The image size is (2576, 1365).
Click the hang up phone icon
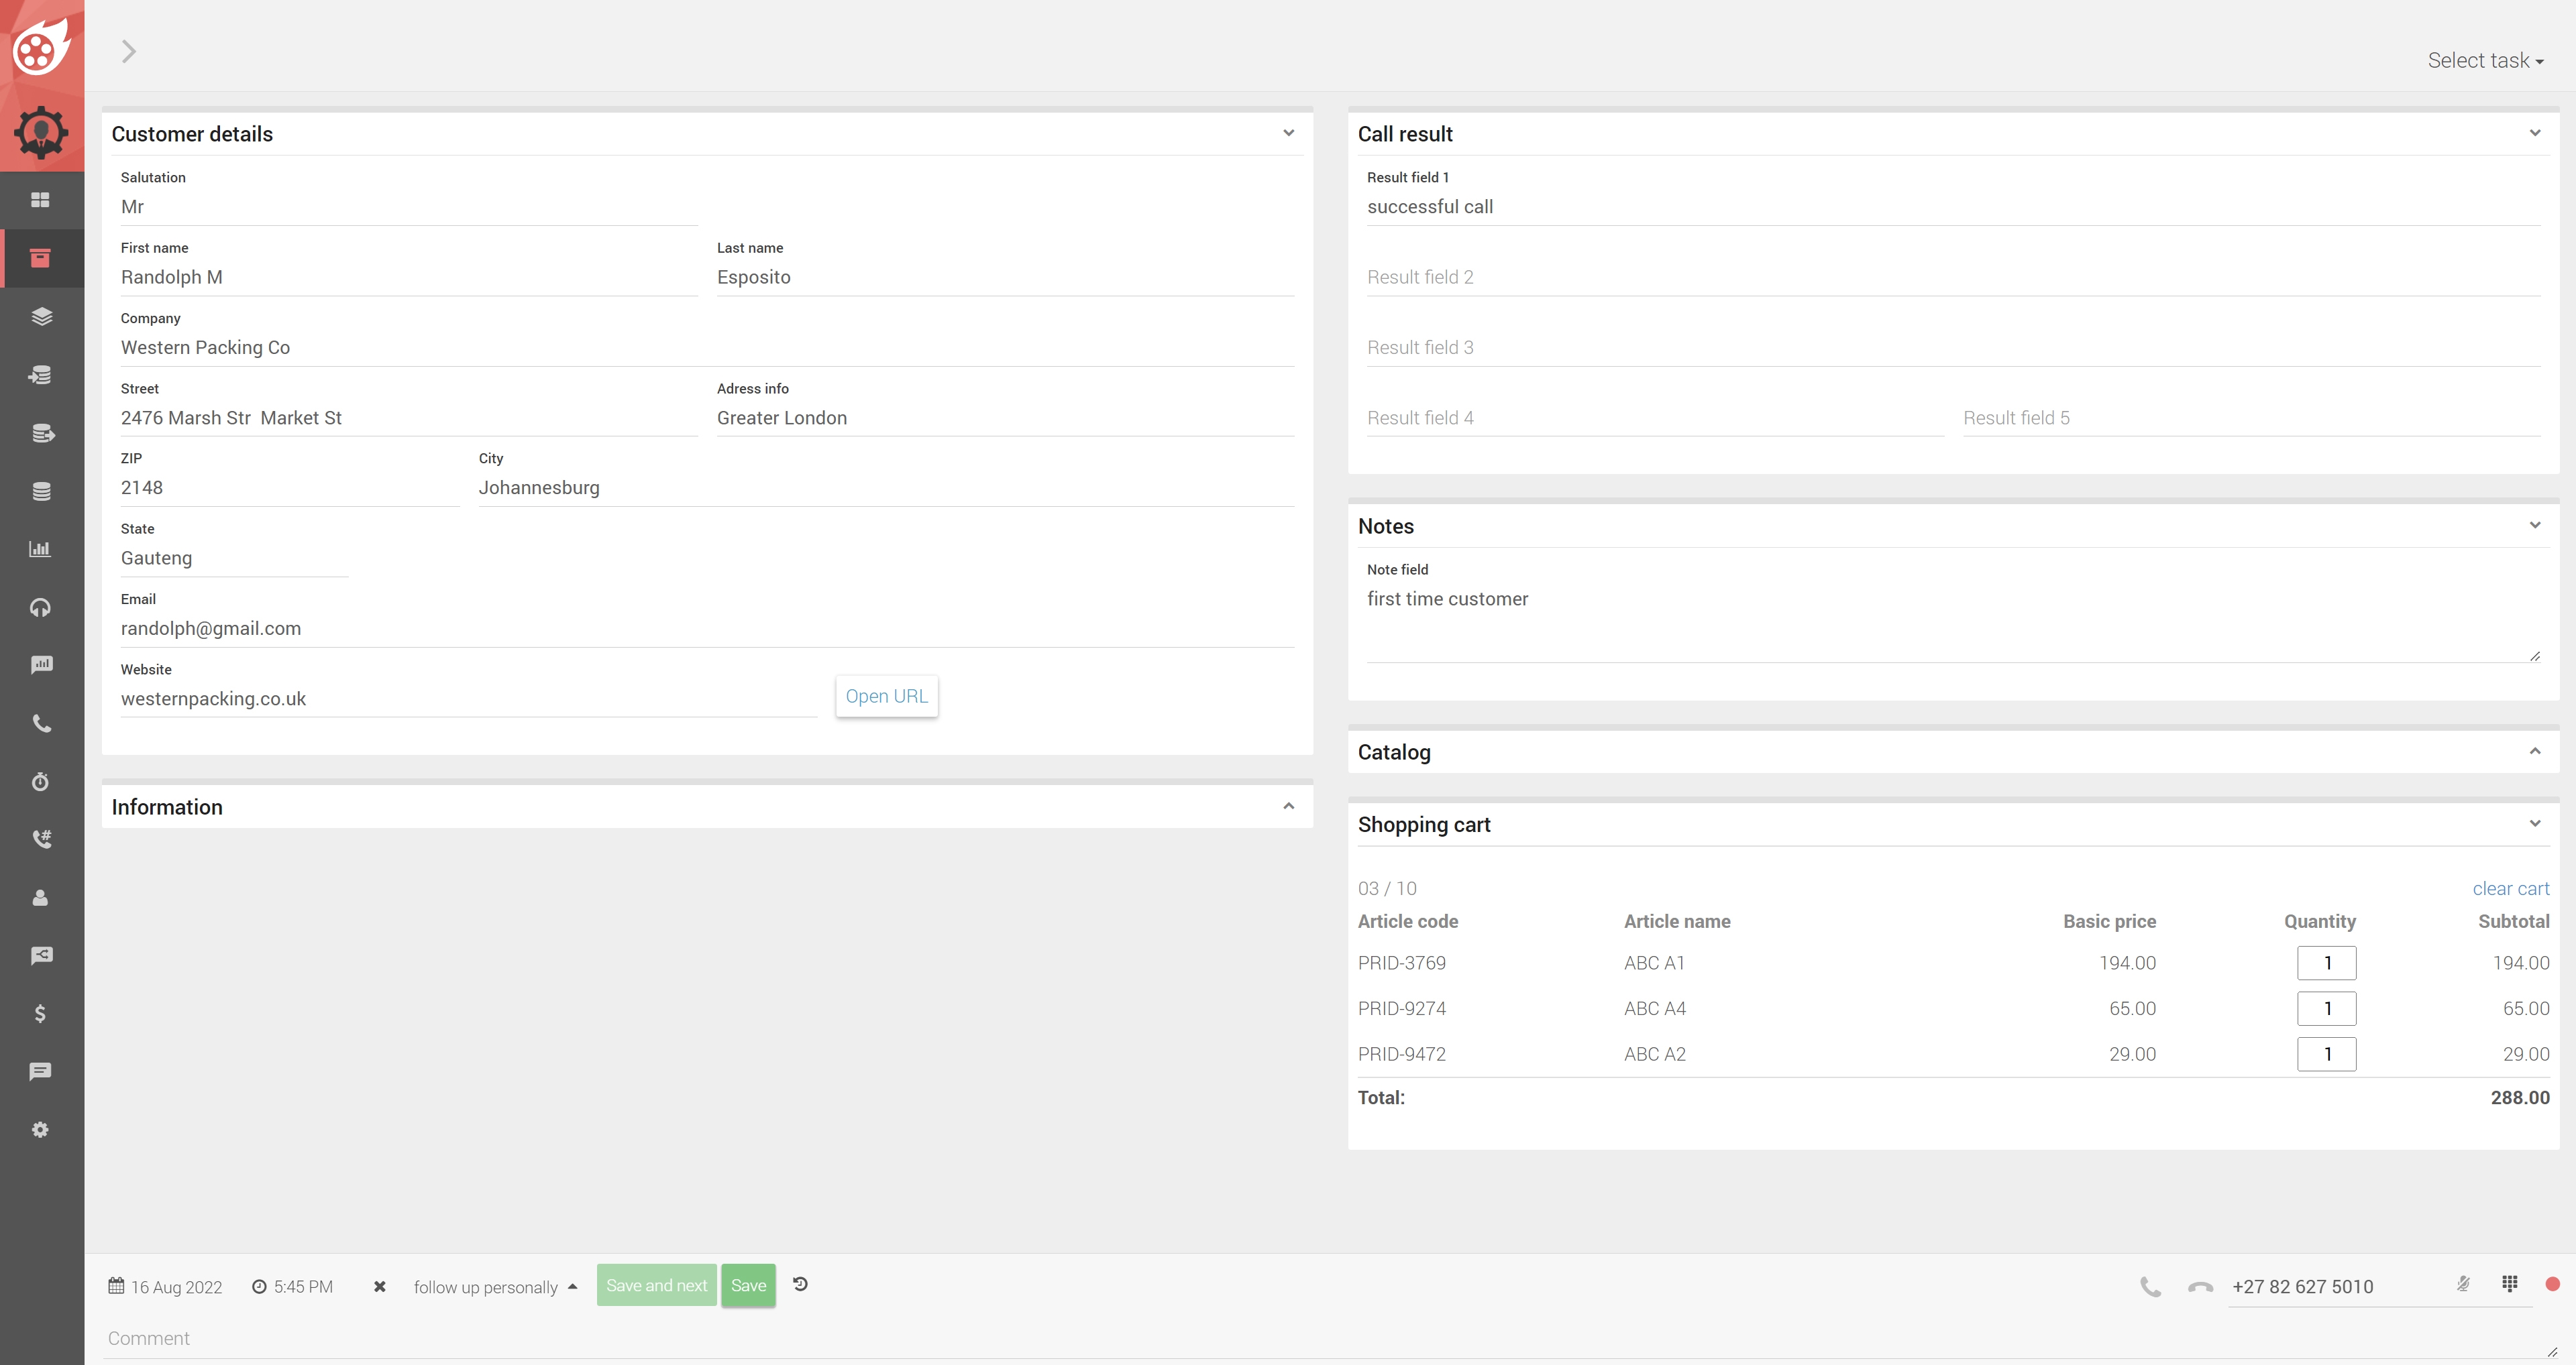pyautogui.click(x=2200, y=1287)
